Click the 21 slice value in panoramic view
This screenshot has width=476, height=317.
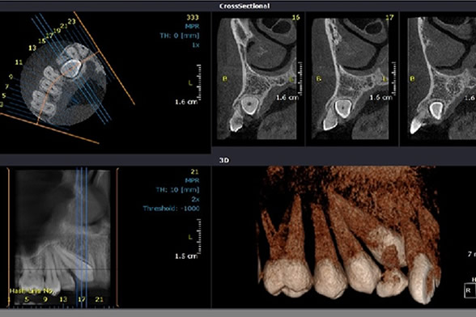tap(194, 172)
